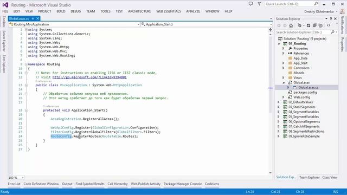Select packages.config file
This screenshot has height=195, width=347.
click(x=305, y=93)
